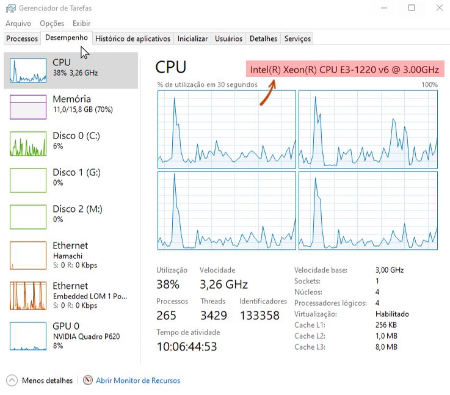Open the Exibir menu
The image size is (450, 395).
[x=81, y=23]
